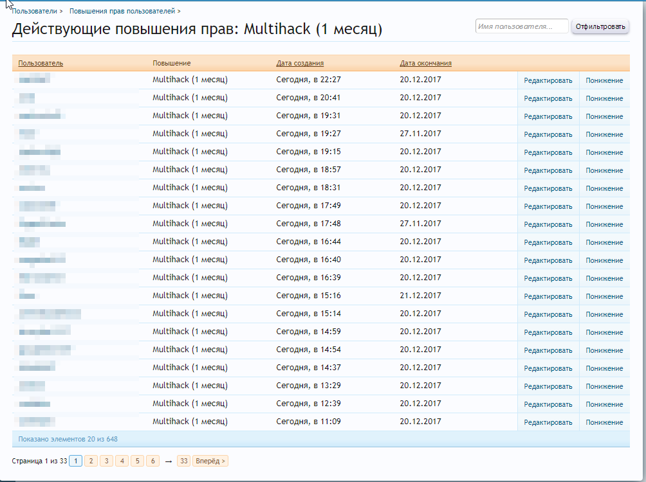Click the Показано элементов 20 из 648 text
Screen dimensions: 646x482
pyautogui.click(x=68, y=439)
